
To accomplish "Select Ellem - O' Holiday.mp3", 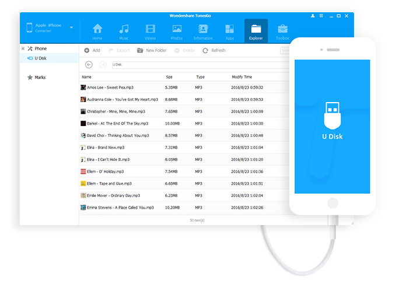I will (184, 171).
